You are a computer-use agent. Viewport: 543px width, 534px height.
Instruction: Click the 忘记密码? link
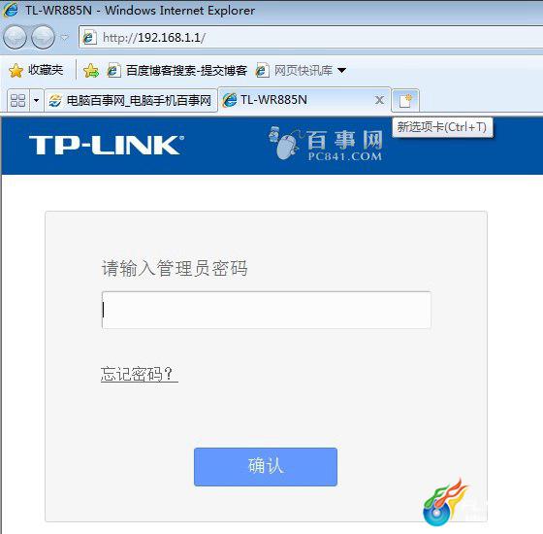[140, 374]
